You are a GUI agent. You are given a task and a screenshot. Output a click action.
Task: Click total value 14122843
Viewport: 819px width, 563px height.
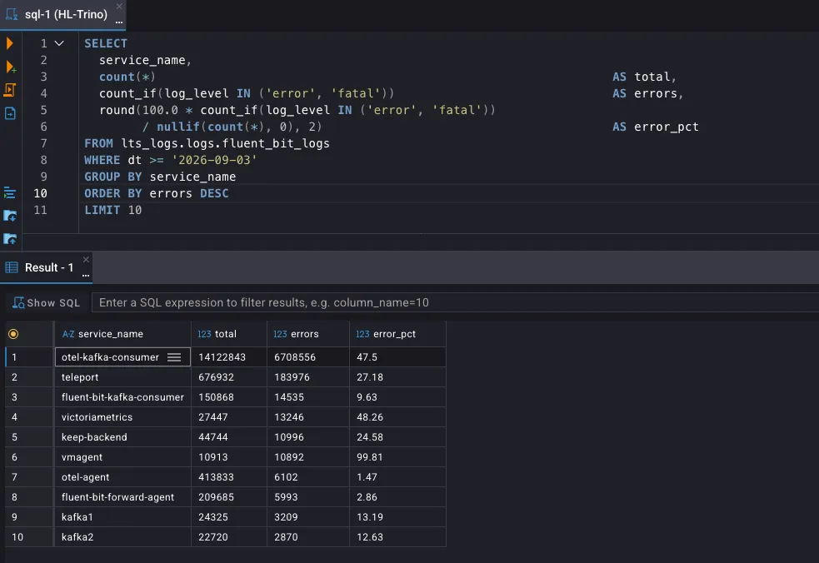point(229,357)
